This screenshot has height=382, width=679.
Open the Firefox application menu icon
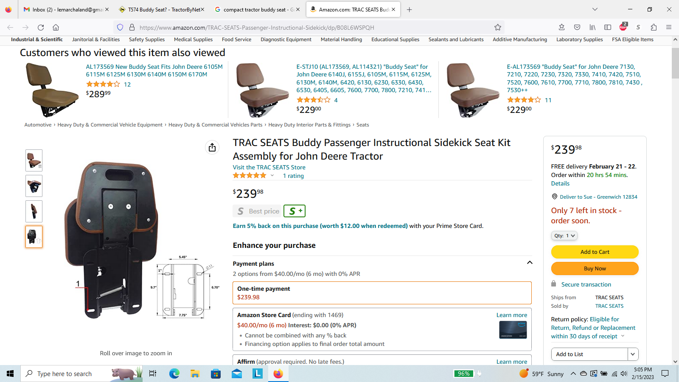[x=669, y=27]
